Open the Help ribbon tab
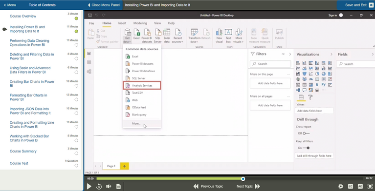The width and height of the screenshot is (375, 191). coord(171,23)
